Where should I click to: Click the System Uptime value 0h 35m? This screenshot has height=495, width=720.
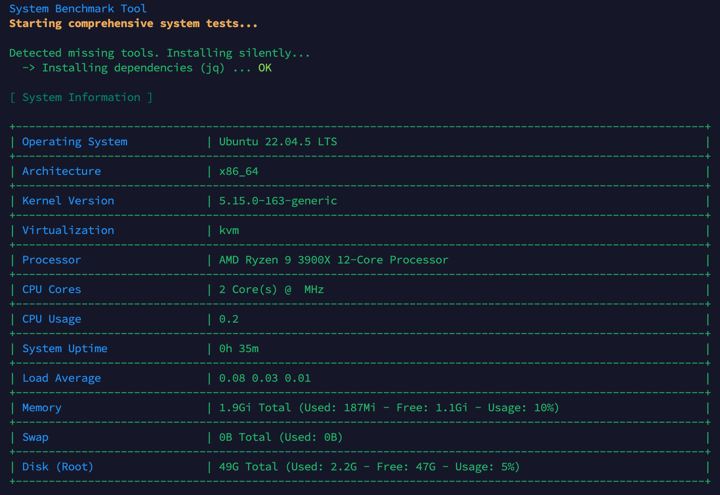tap(239, 348)
